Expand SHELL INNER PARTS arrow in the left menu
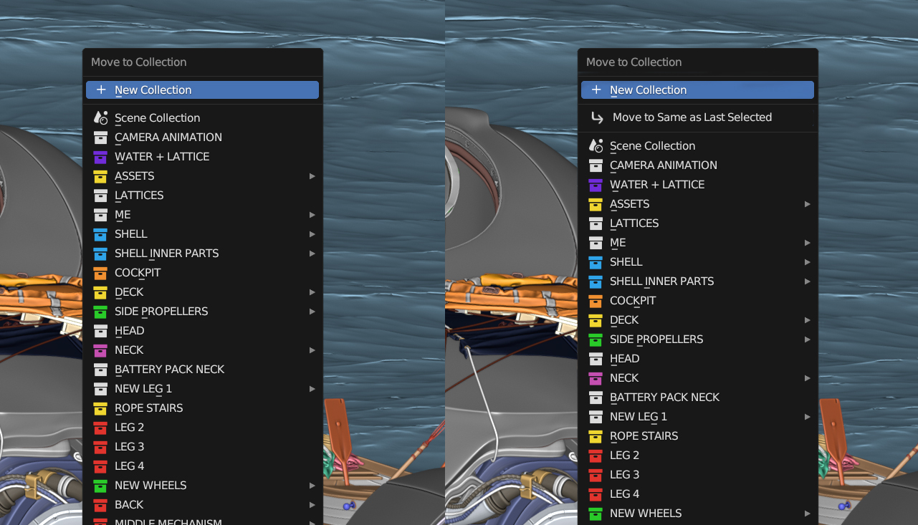The image size is (918, 525). (312, 254)
